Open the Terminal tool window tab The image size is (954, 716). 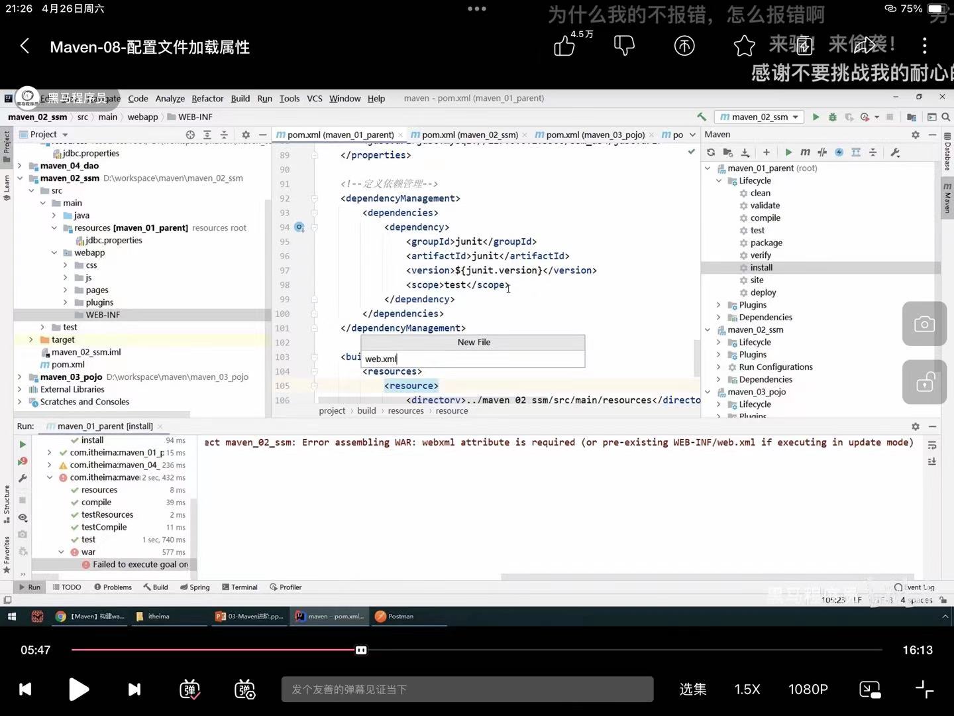240,587
